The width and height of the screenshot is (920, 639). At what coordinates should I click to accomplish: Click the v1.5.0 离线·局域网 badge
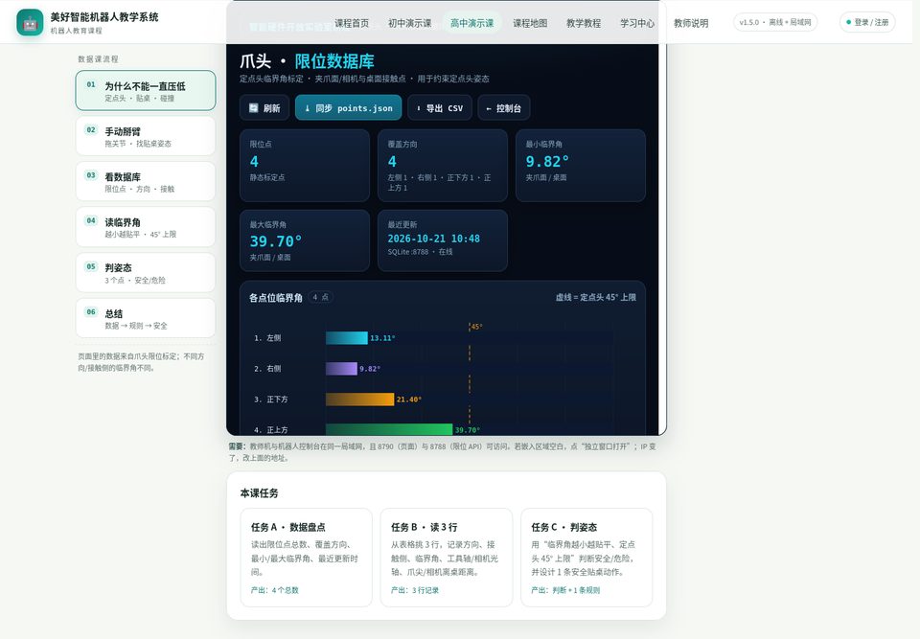point(775,22)
